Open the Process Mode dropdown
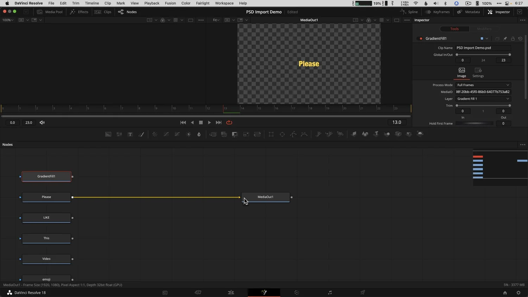The image size is (528, 297). [483, 85]
